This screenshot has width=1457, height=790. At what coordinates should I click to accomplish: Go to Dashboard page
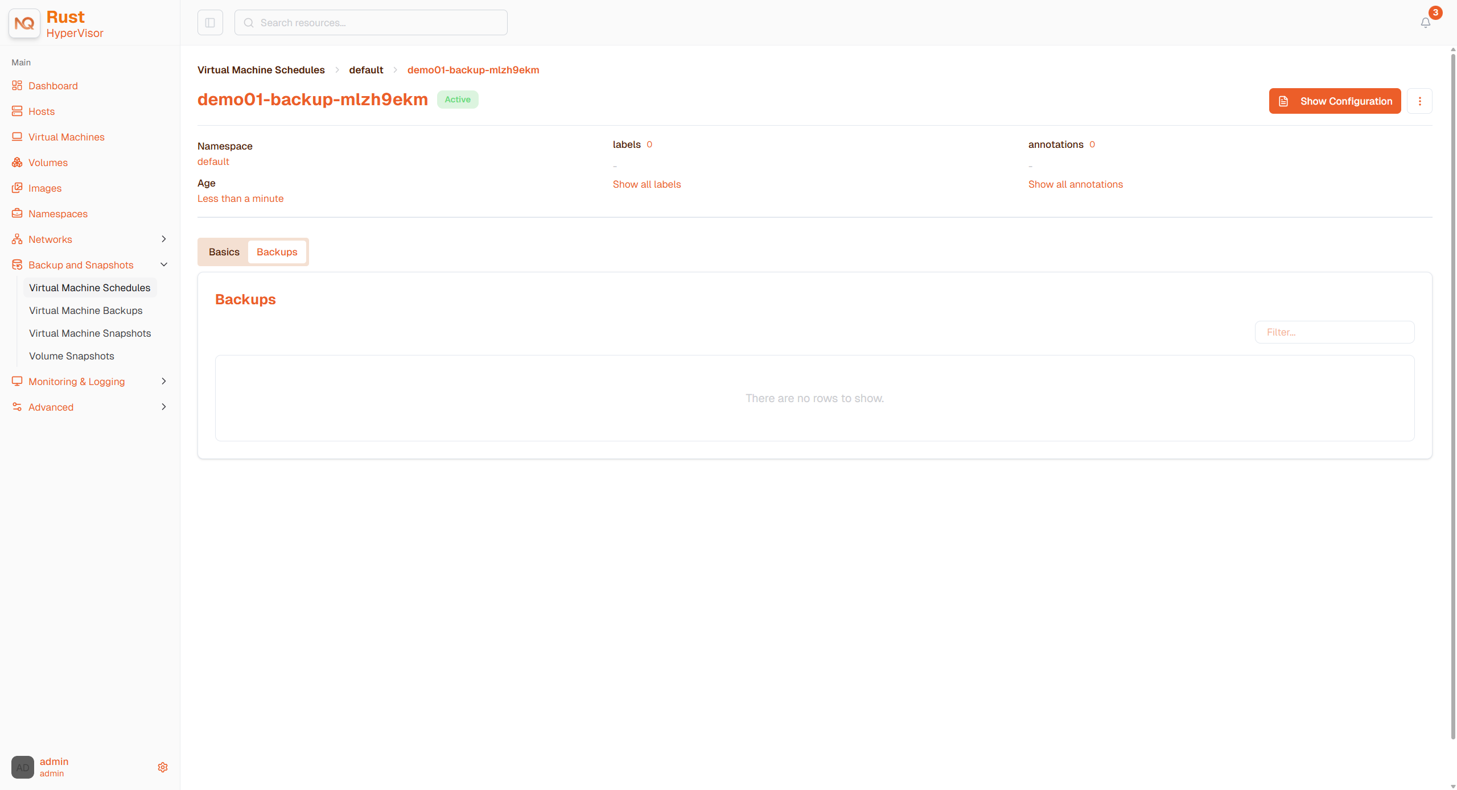tap(53, 86)
